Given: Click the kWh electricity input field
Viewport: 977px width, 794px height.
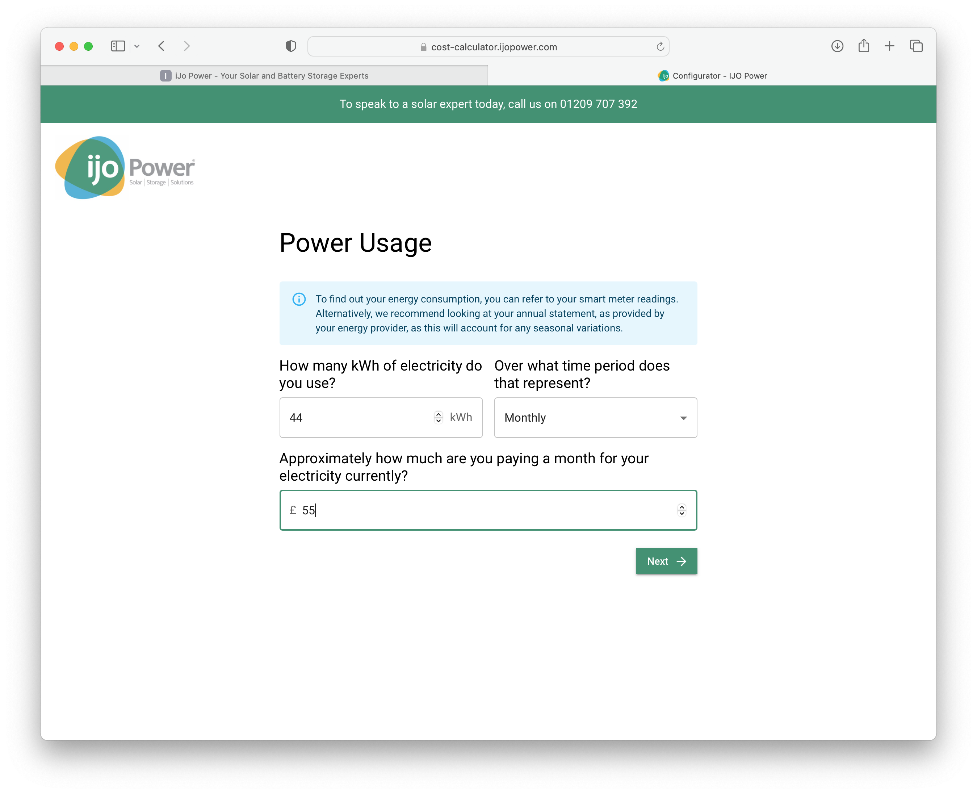Looking at the screenshot, I should (x=357, y=418).
